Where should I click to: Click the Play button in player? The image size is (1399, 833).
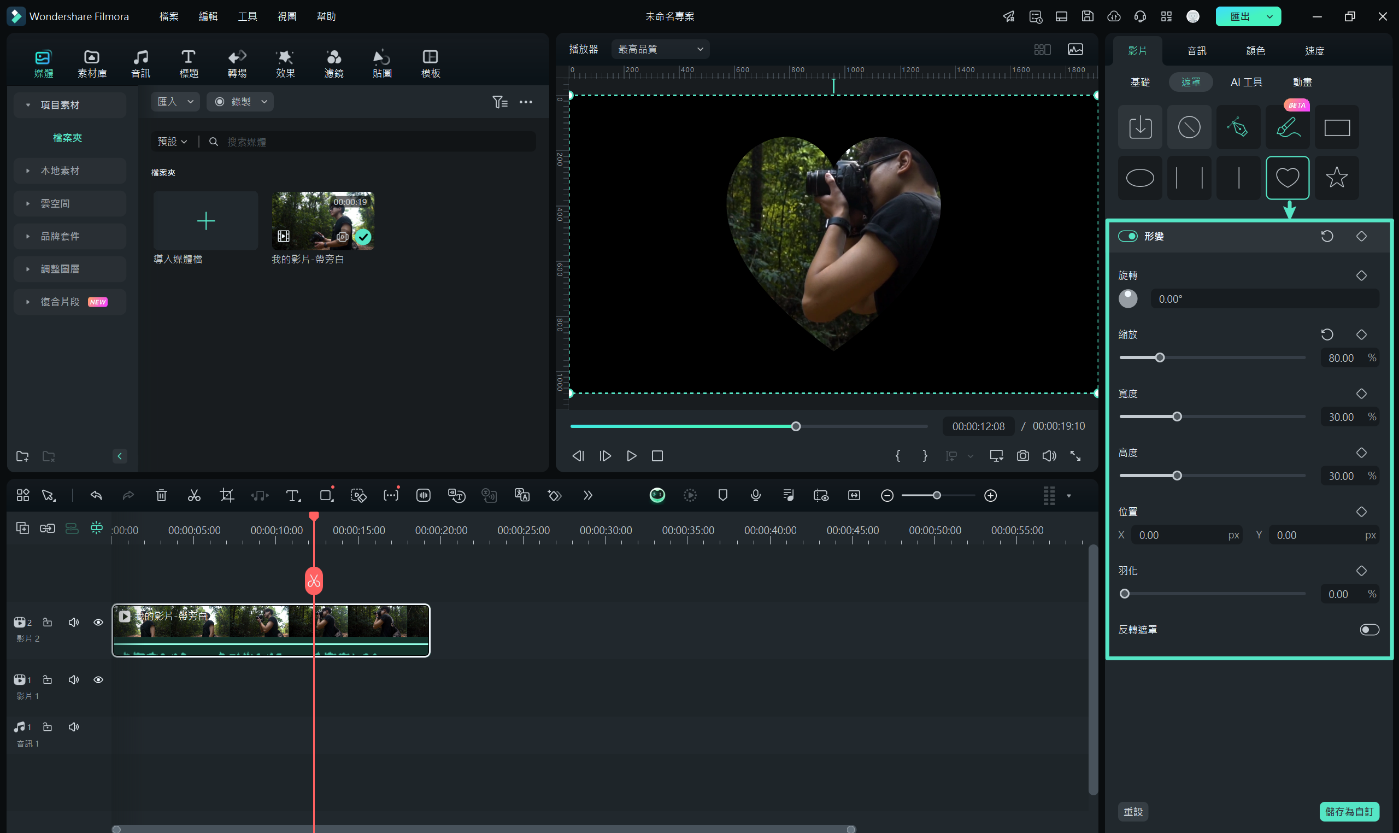coord(631,456)
